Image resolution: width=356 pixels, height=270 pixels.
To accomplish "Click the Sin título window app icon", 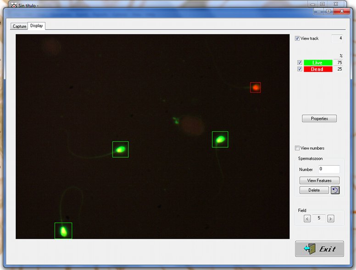I will point(14,5).
